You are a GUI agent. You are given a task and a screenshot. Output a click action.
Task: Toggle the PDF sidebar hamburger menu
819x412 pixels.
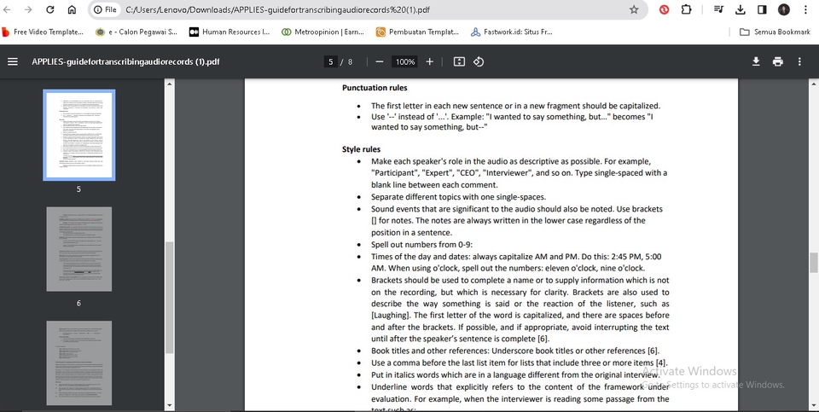13,61
